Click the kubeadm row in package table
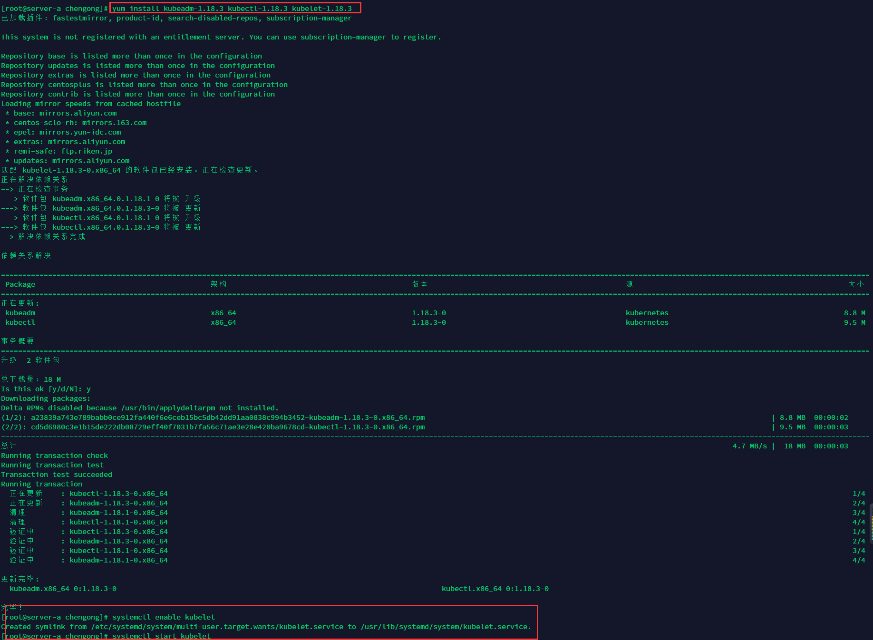Viewport: 873px width, 640px height. coord(20,313)
